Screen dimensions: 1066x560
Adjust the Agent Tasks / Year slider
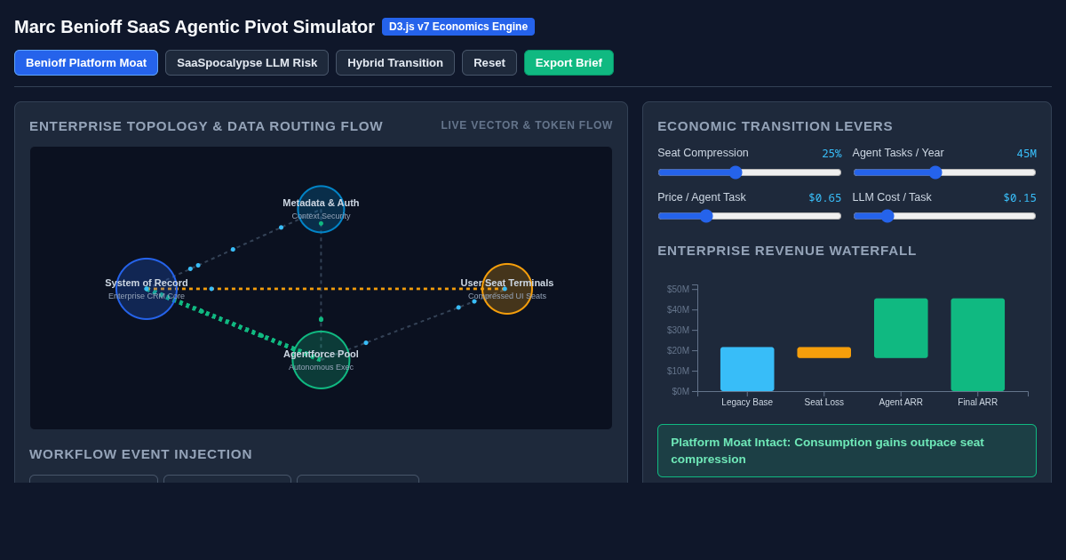(x=944, y=172)
